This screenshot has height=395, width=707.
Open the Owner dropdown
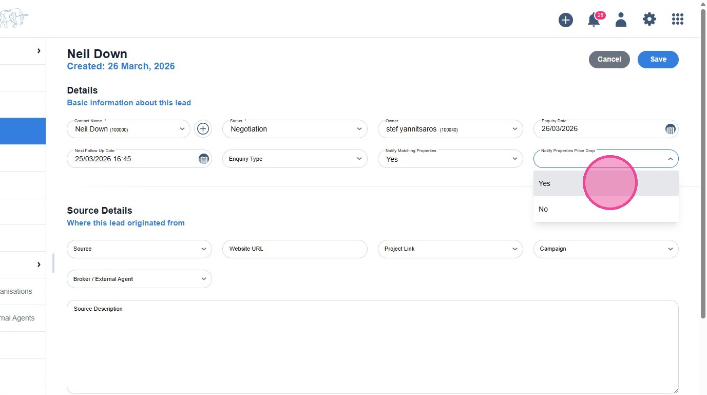(x=450, y=129)
